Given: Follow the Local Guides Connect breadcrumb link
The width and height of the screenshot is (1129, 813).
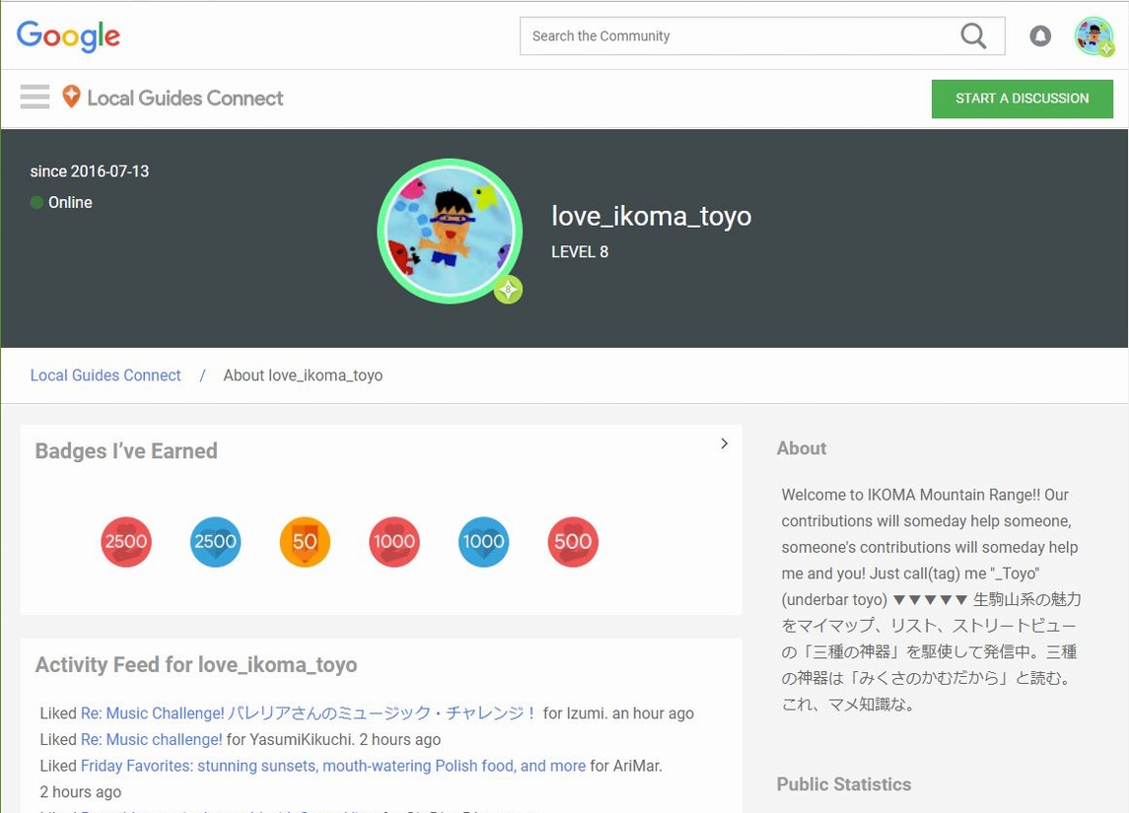Looking at the screenshot, I should 106,375.
